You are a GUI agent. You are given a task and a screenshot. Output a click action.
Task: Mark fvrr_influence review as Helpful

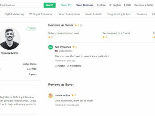click(x=60, y=66)
